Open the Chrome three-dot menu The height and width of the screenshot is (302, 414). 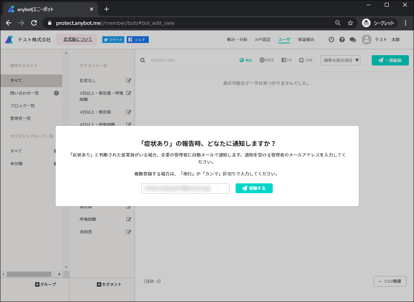[x=406, y=23]
